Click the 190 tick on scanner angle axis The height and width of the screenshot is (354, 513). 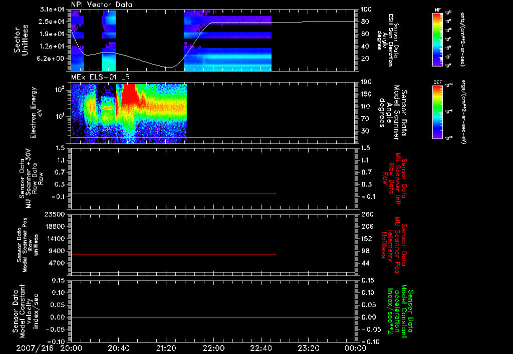pos(366,82)
